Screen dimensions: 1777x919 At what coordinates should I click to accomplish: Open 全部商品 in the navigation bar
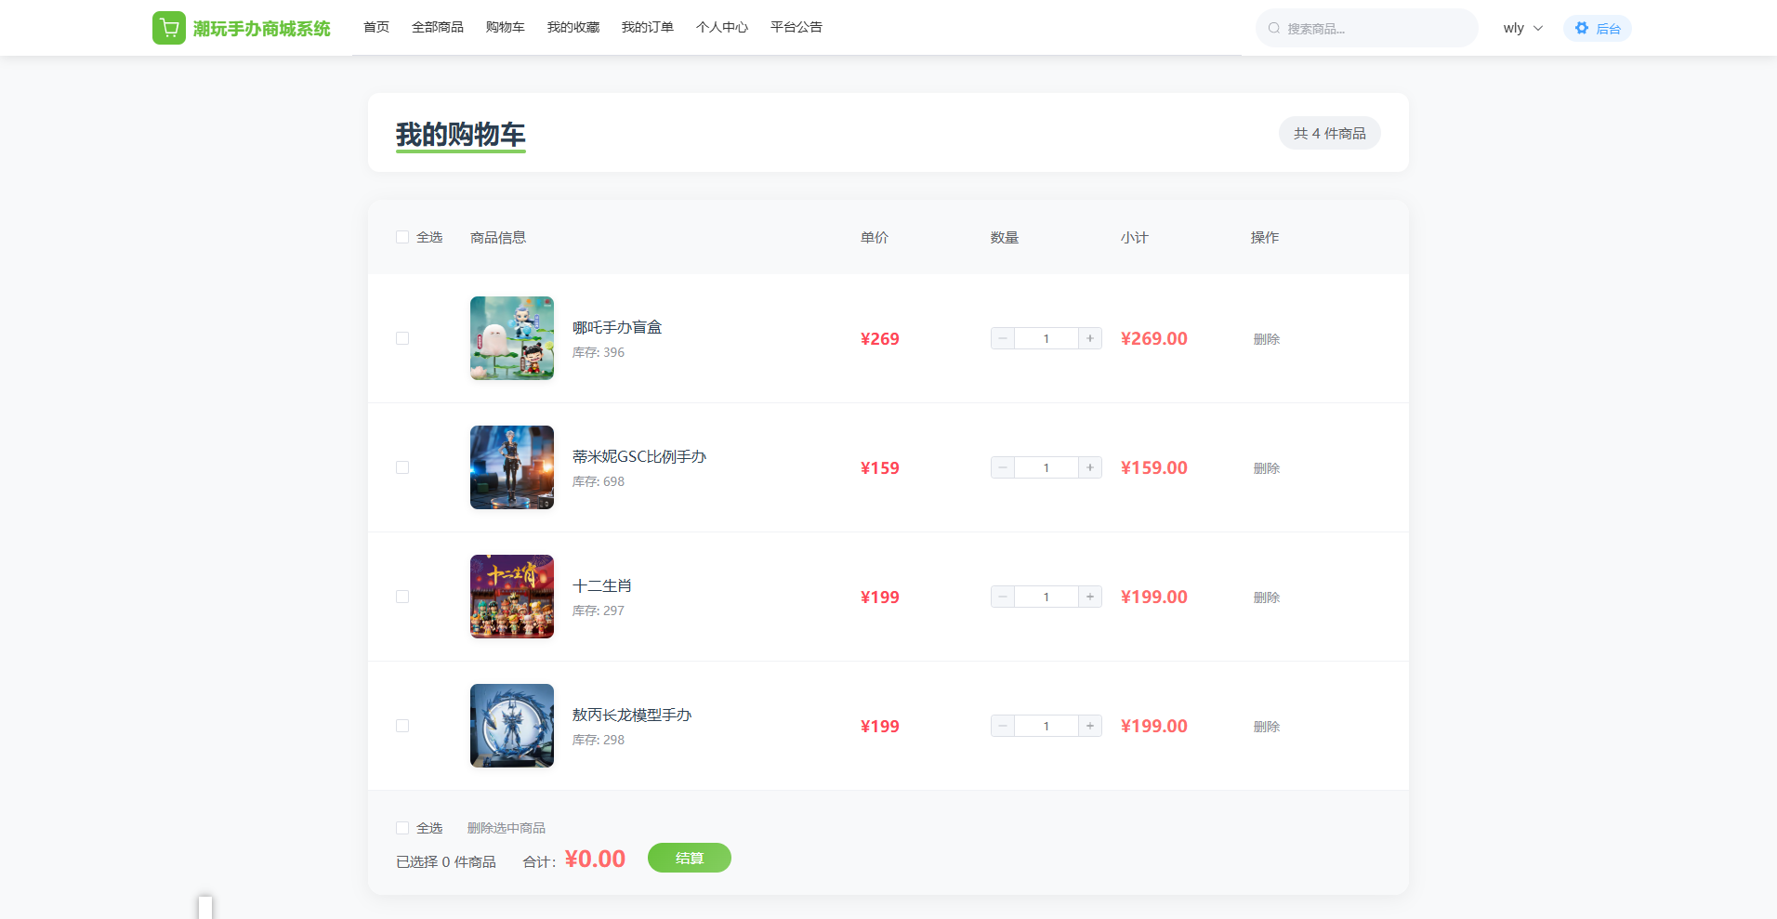click(x=437, y=27)
